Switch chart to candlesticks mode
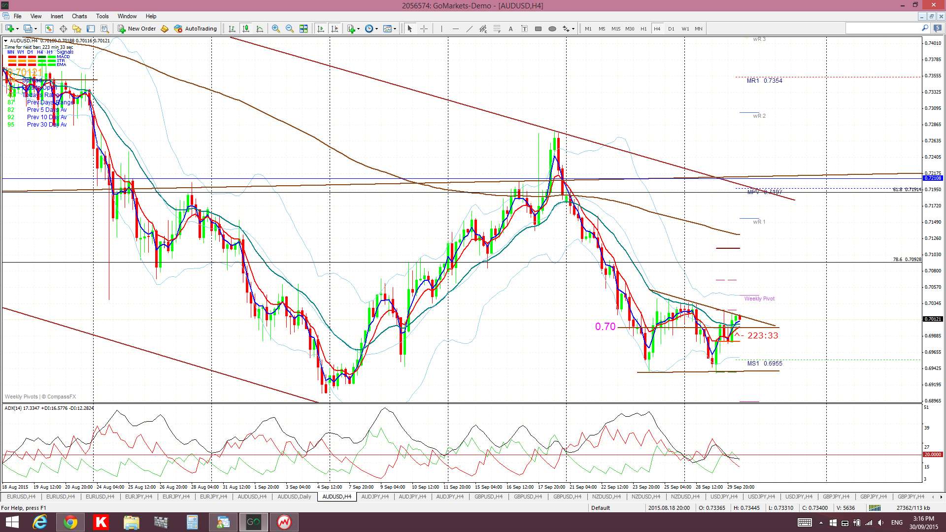The image size is (946, 532). pyautogui.click(x=246, y=29)
